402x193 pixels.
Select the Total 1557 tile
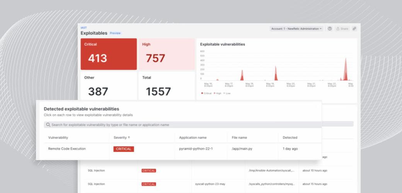pos(167,86)
